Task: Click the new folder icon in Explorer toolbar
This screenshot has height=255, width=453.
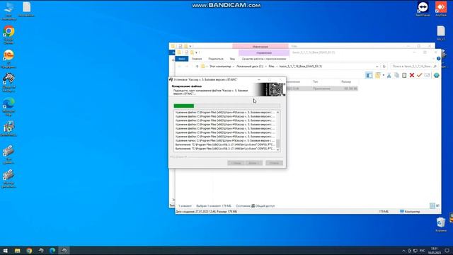Action: point(377,76)
